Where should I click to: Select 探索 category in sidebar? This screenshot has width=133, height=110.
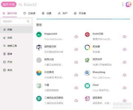tap(16, 30)
